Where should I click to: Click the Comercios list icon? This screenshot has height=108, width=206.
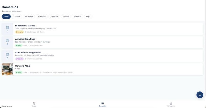coord(102,103)
